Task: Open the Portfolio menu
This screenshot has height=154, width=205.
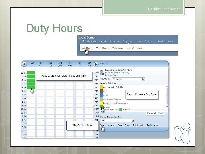Action: click(162, 41)
